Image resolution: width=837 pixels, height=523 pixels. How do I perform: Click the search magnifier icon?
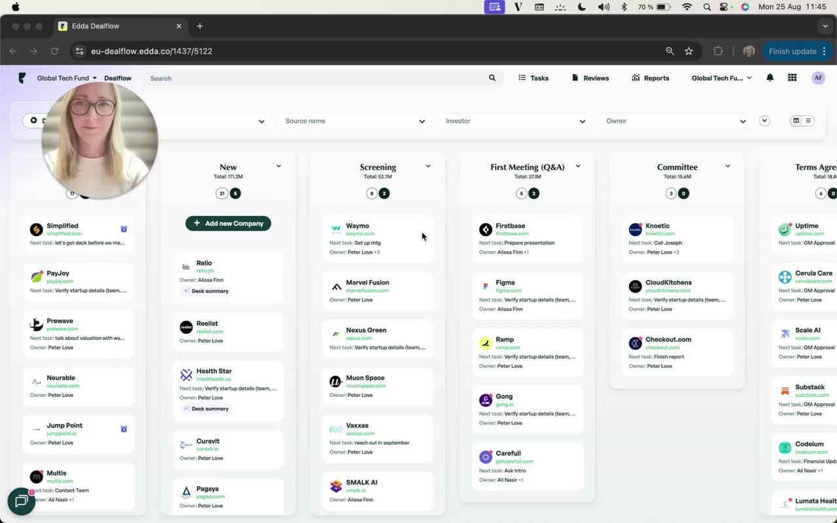tap(492, 78)
